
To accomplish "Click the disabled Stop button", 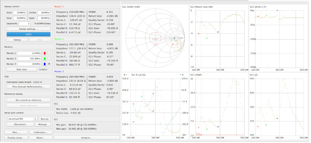I will tap(40, 40).
